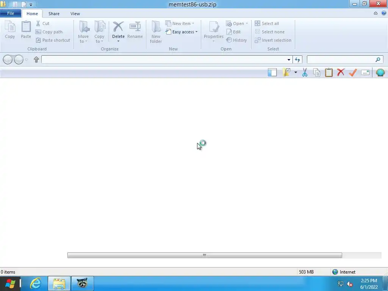
Task: Click the teal shell toolbar icon
Action: pos(380,72)
